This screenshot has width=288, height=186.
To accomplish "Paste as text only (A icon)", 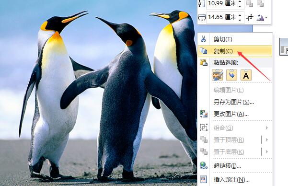I will 246,75.
